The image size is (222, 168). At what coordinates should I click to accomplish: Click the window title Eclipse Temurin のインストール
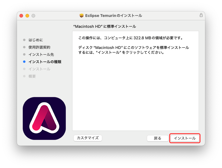point(113,15)
